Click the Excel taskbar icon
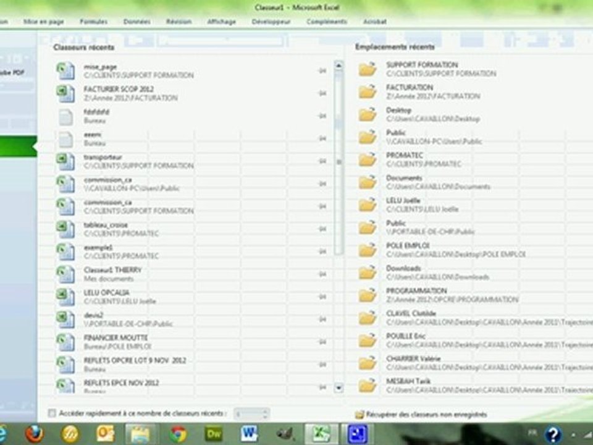This screenshot has width=593, height=445. click(x=320, y=434)
